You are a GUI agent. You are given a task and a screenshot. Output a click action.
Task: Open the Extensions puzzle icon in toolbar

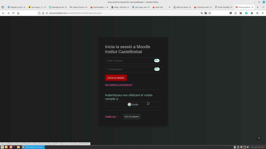[x=235, y=13]
